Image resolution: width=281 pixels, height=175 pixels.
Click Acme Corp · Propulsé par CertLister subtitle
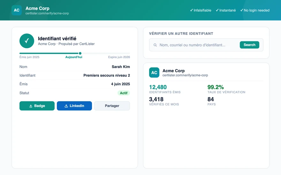66,44
